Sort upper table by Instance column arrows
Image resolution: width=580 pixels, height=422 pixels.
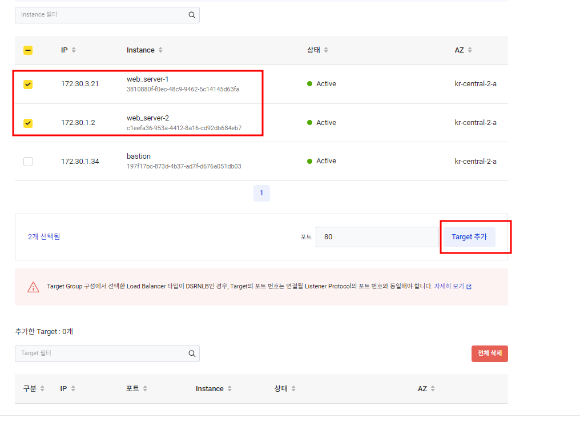click(x=160, y=50)
